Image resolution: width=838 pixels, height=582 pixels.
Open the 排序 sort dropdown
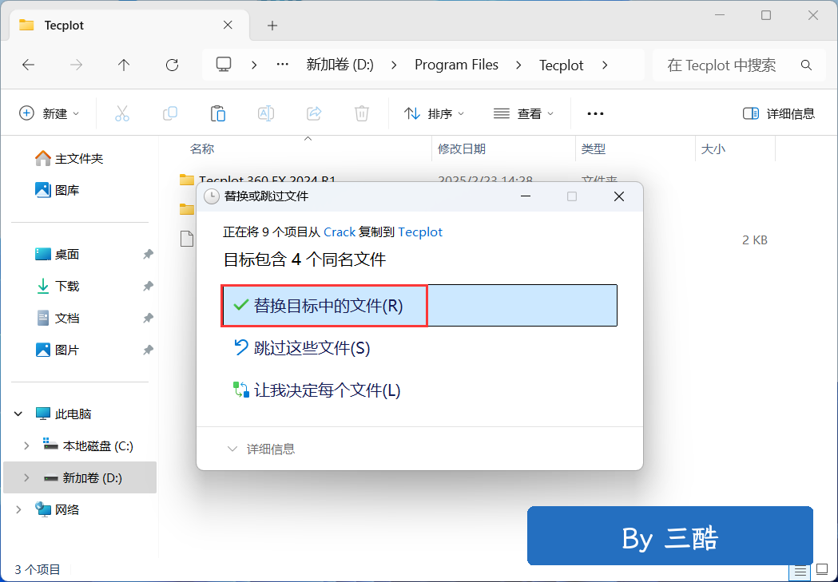tap(434, 113)
